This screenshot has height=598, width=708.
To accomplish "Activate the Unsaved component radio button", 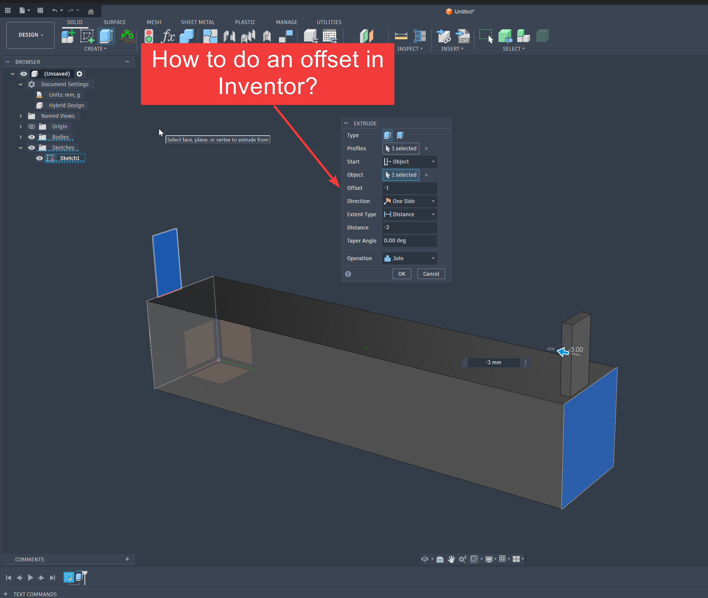I will point(79,74).
